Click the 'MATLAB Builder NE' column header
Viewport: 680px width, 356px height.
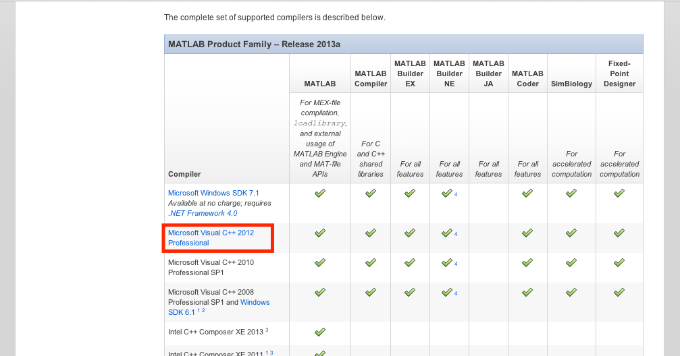pos(449,73)
